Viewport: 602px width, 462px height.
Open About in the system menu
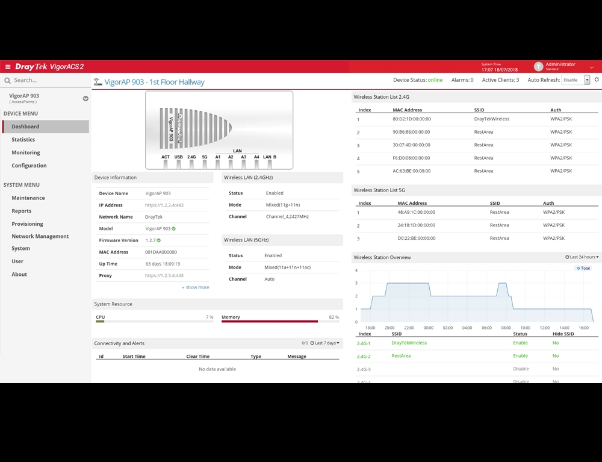pos(19,274)
